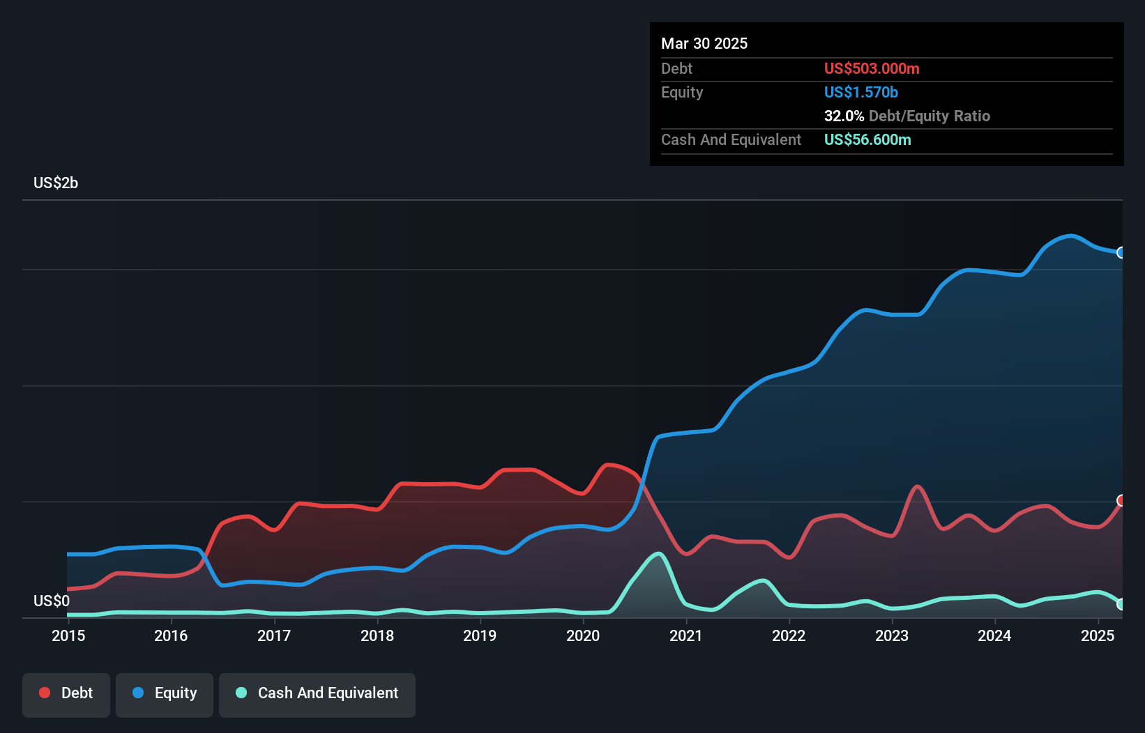Click the Cash And Equivalent tooltip row label
The width and height of the screenshot is (1145, 733).
[731, 139]
